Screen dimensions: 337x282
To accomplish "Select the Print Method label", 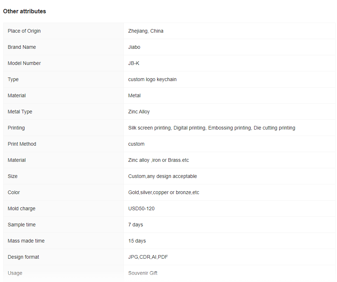I will pyautogui.click(x=22, y=144).
